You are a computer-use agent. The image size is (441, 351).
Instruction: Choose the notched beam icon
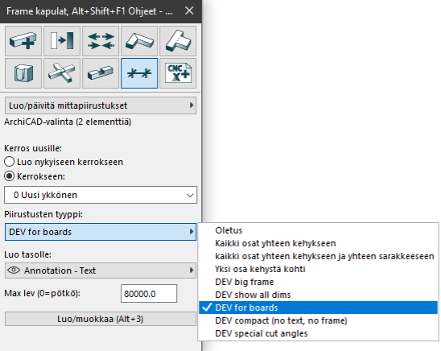101,73
